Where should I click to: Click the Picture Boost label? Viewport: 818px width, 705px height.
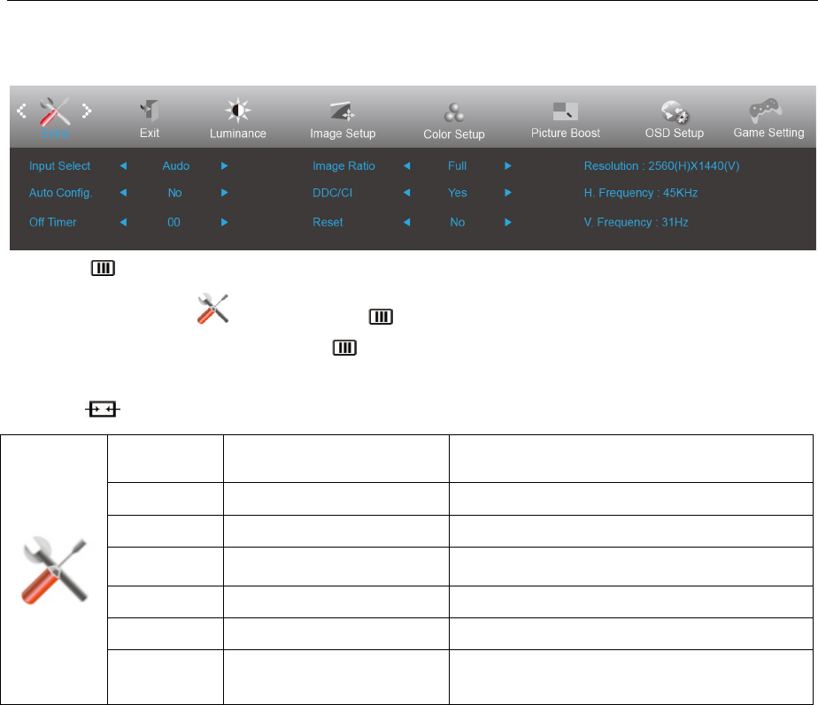[x=566, y=133]
